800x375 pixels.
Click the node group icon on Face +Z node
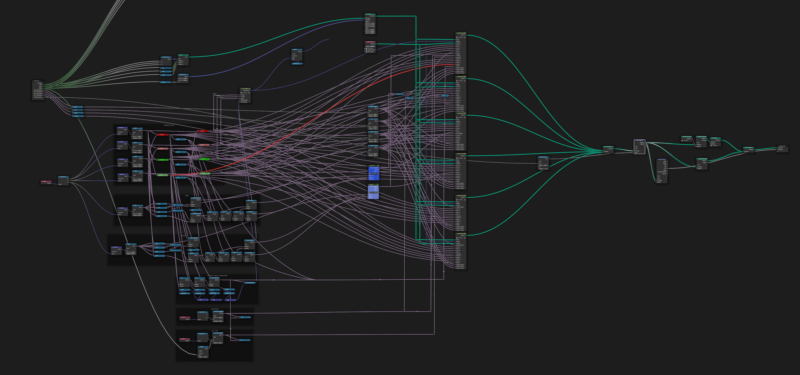(378, 166)
